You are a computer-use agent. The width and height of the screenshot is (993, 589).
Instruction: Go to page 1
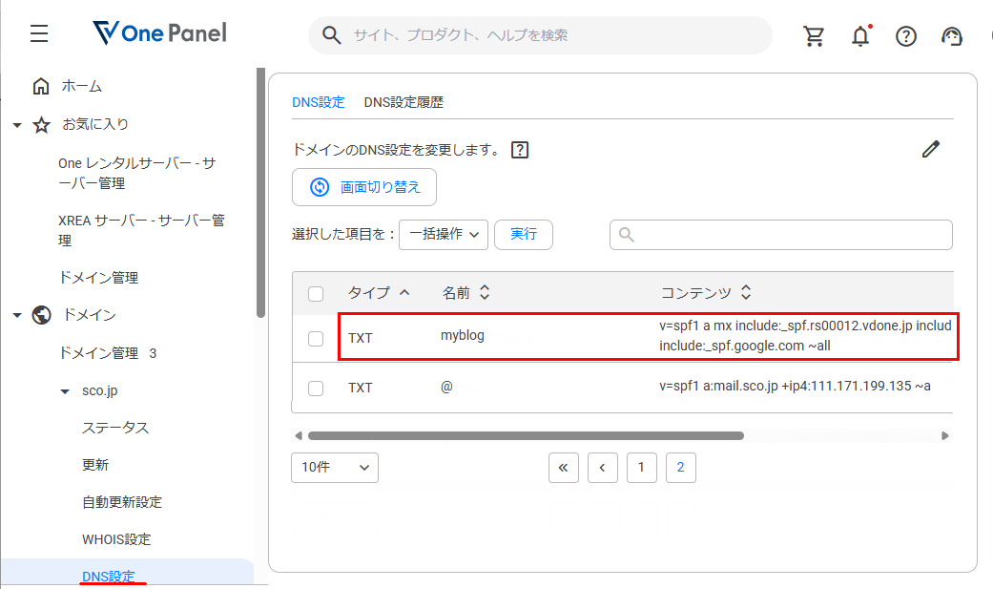click(642, 468)
